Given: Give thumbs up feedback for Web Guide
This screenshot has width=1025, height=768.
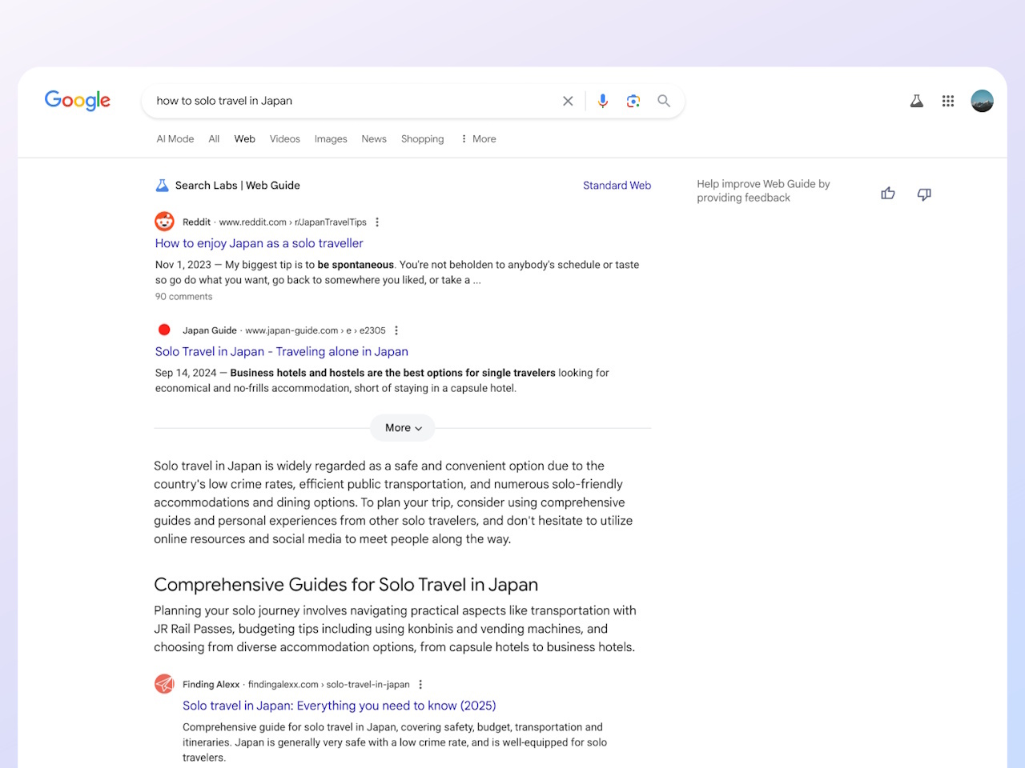Looking at the screenshot, I should (888, 194).
